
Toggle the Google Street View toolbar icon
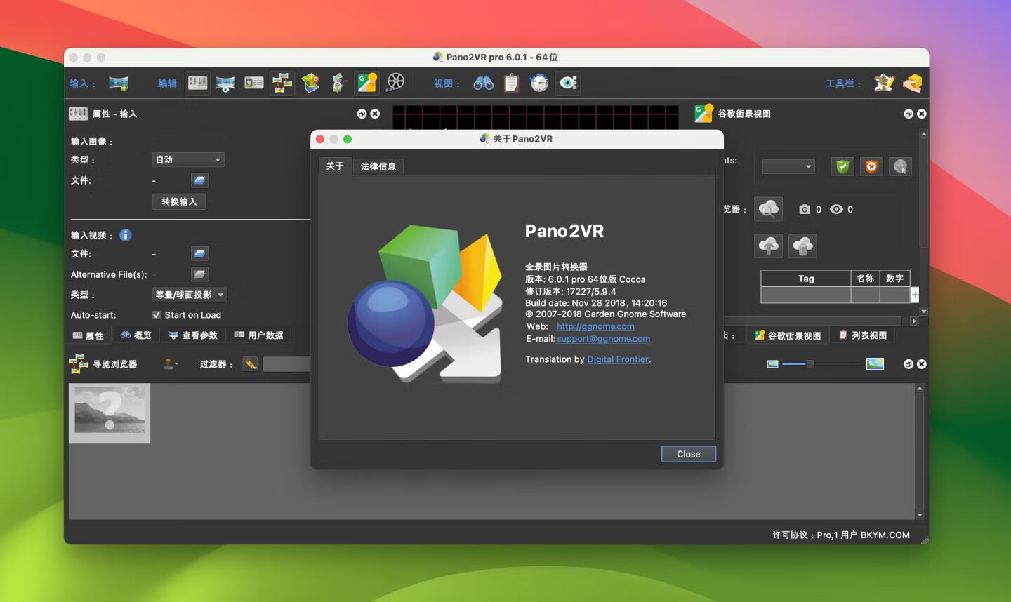point(367,83)
